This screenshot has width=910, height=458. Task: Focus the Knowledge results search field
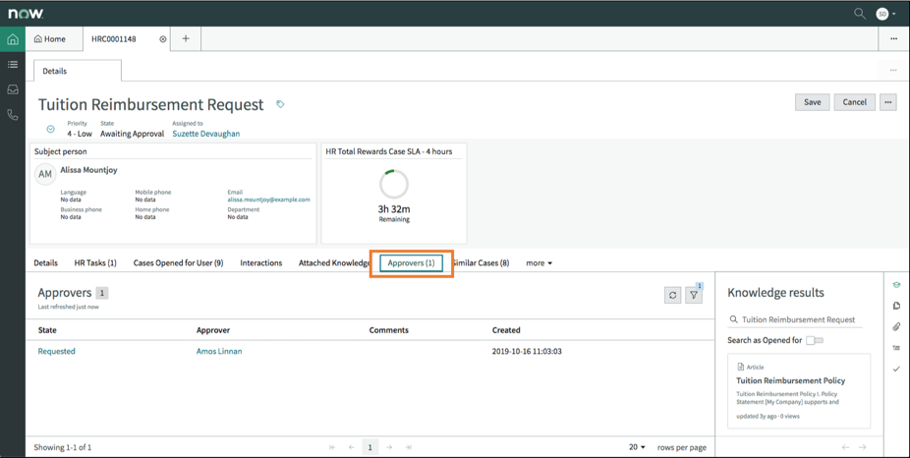click(x=795, y=319)
